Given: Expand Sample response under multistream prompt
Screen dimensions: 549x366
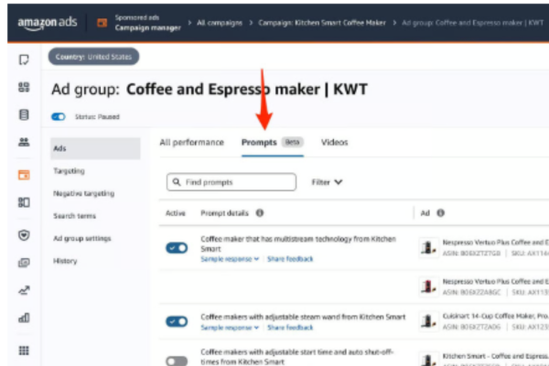Looking at the screenshot, I should (229, 260).
